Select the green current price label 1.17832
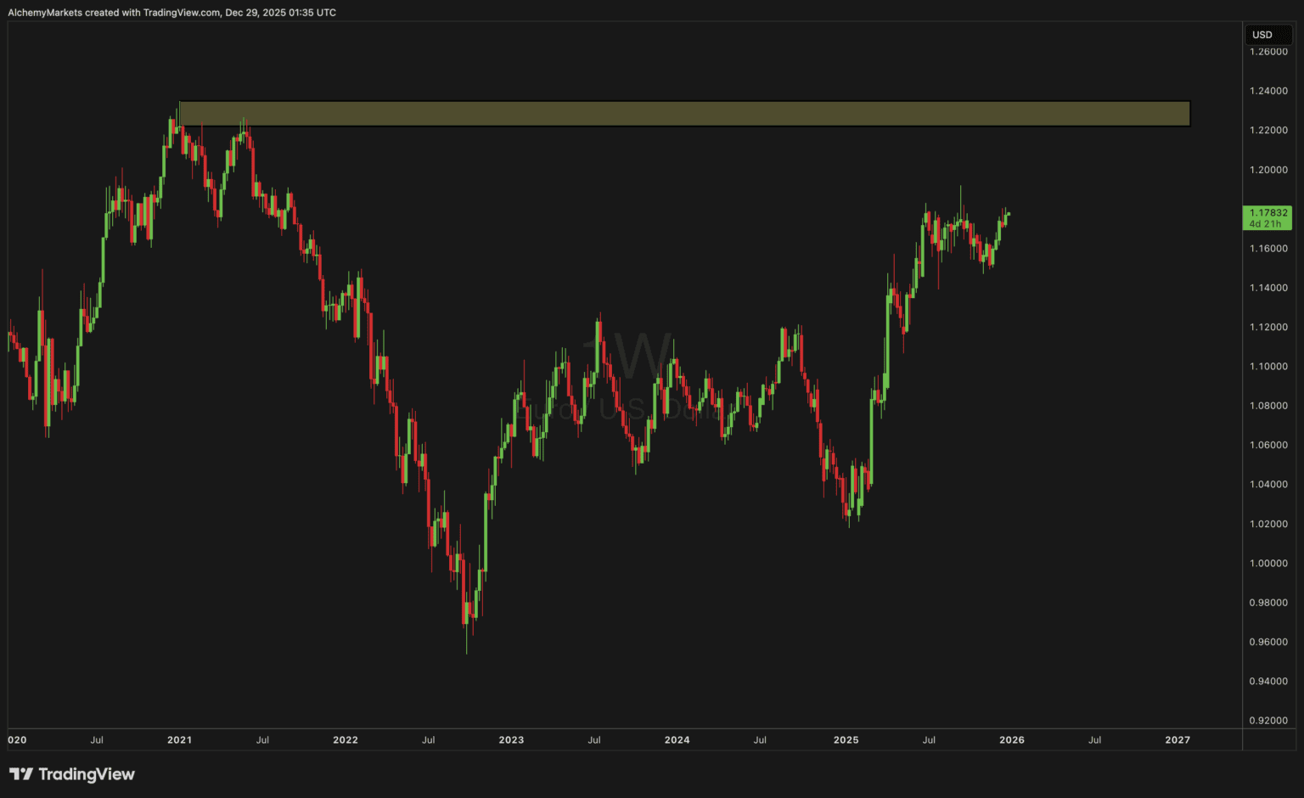The height and width of the screenshot is (798, 1304). click(x=1267, y=213)
